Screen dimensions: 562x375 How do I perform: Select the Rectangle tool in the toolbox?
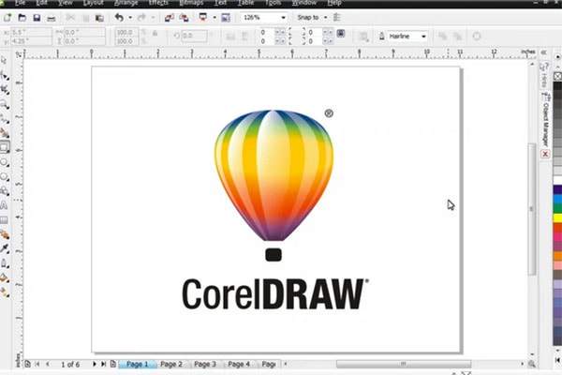[x=5, y=147]
